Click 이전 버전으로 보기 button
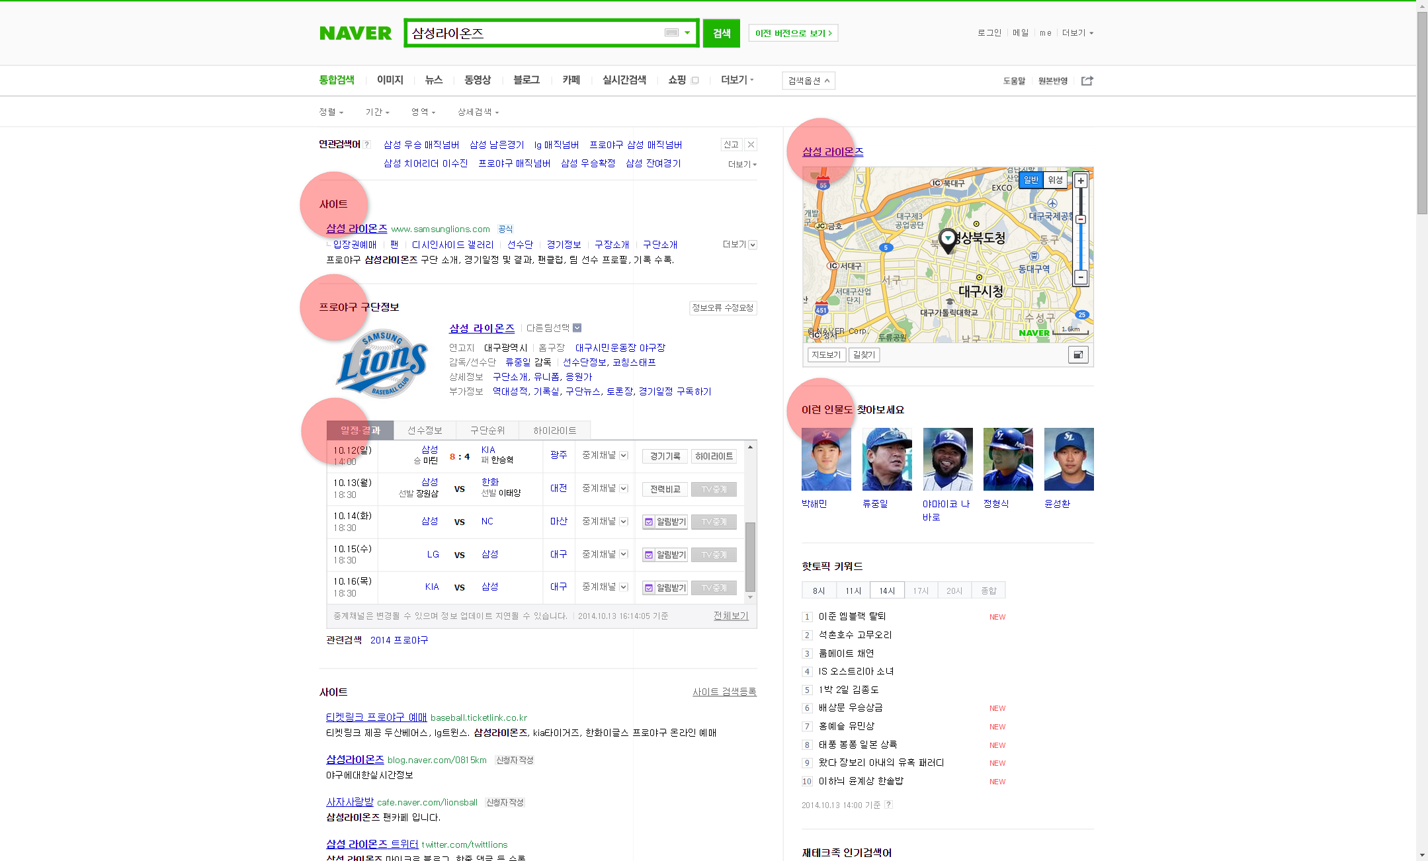 [x=793, y=33]
